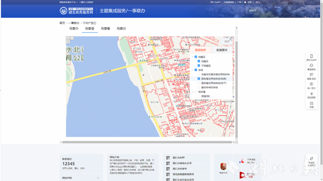Open 智能咨询 headset icon in sidebar
The width and height of the screenshot is (323, 181).
311,67
